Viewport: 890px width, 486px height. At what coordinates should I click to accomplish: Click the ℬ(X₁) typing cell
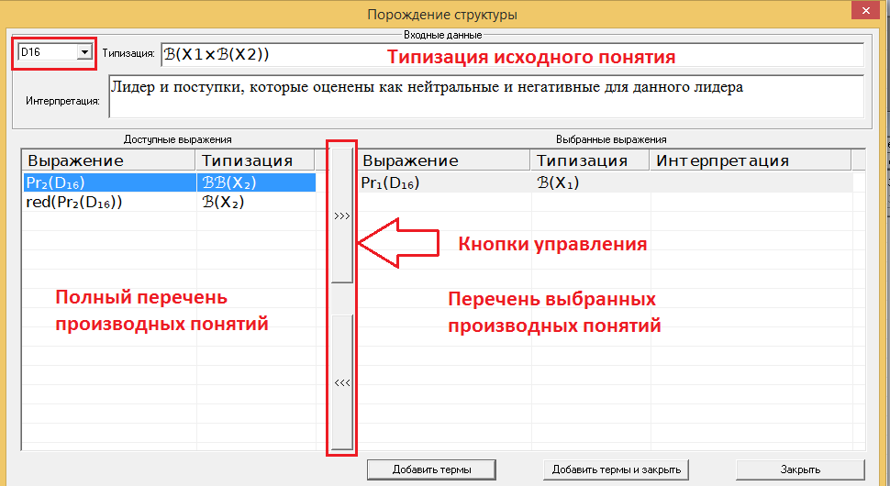pyautogui.click(x=590, y=182)
